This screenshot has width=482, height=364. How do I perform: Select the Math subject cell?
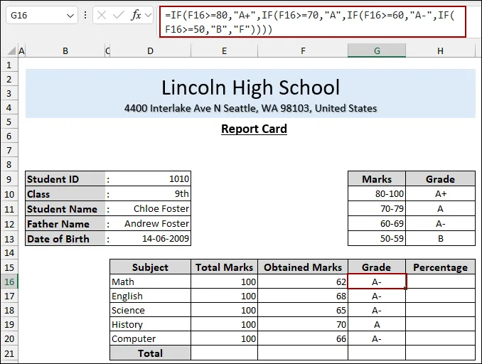[x=150, y=282]
